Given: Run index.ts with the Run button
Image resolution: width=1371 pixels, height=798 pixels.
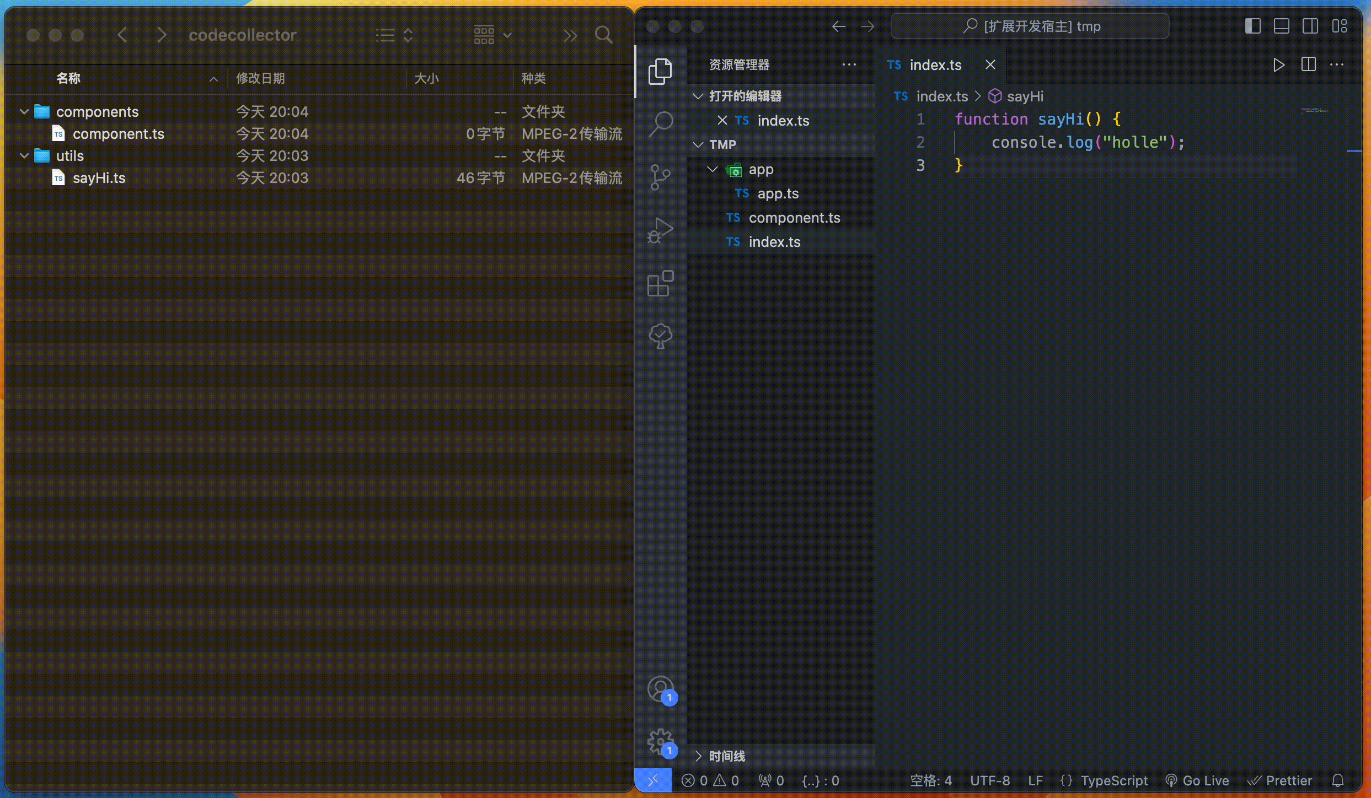Looking at the screenshot, I should pos(1279,64).
